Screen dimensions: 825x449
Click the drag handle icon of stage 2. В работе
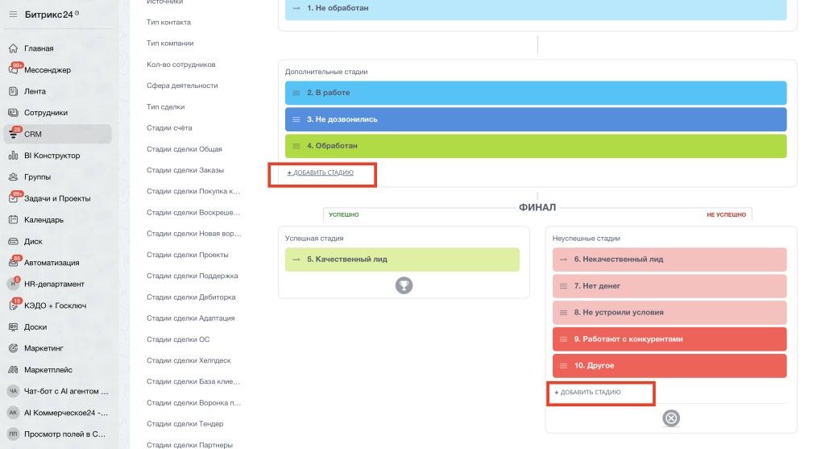click(296, 93)
